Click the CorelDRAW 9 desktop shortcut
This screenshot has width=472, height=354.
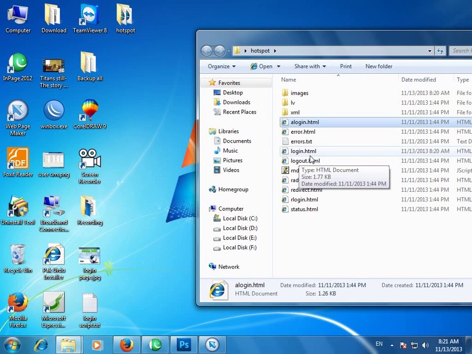coord(89,112)
